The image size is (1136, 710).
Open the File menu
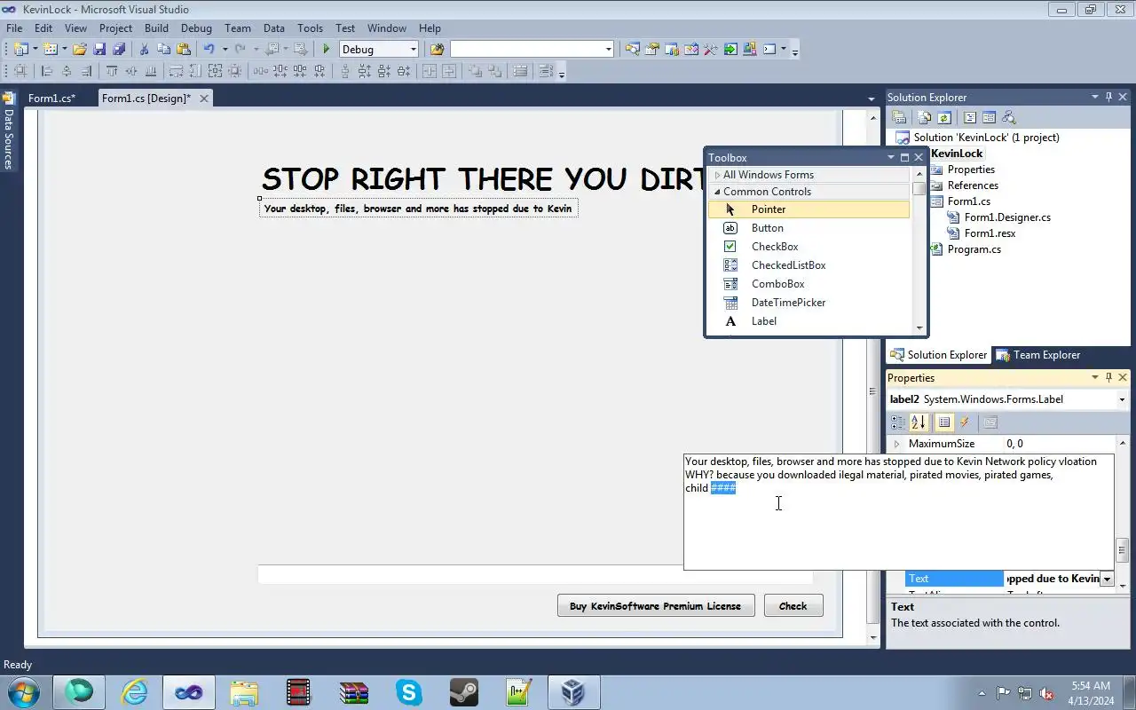tap(14, 28)
